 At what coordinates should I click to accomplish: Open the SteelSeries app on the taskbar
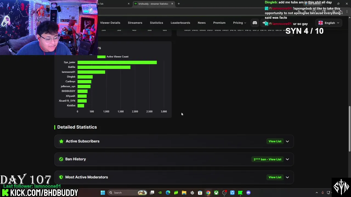tap(192, 193)
